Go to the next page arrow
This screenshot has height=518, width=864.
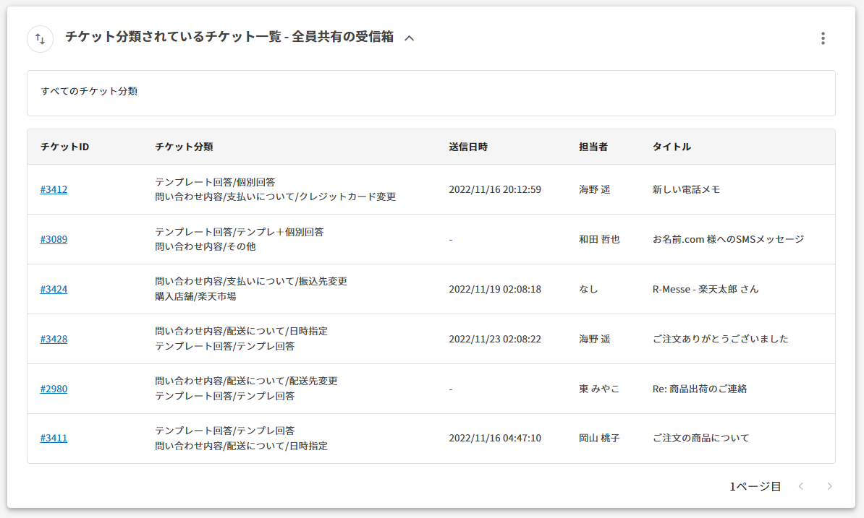pos(829,486)
